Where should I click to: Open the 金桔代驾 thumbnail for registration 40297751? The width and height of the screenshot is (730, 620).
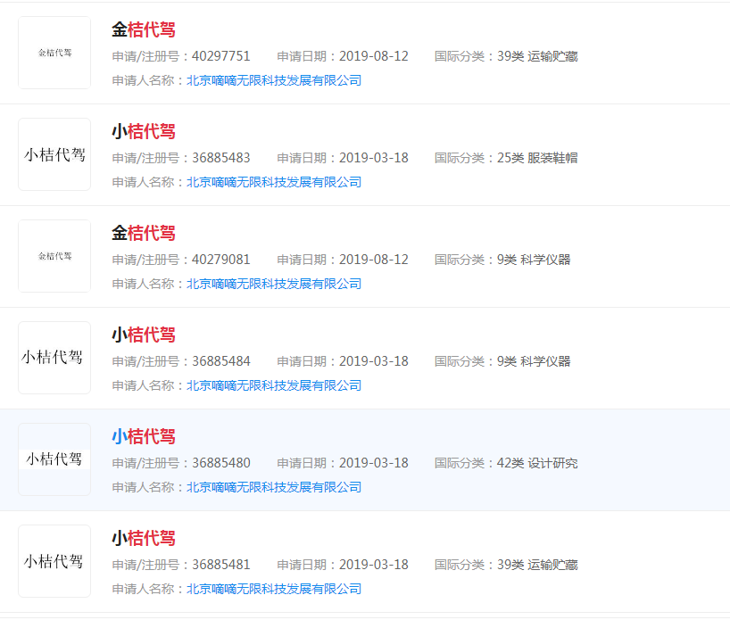54,53
